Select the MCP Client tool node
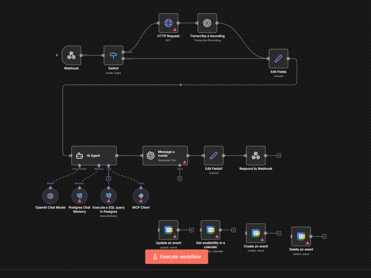Image resolution: width=371 pixels, height=278 pixels. tap(141, 196)
